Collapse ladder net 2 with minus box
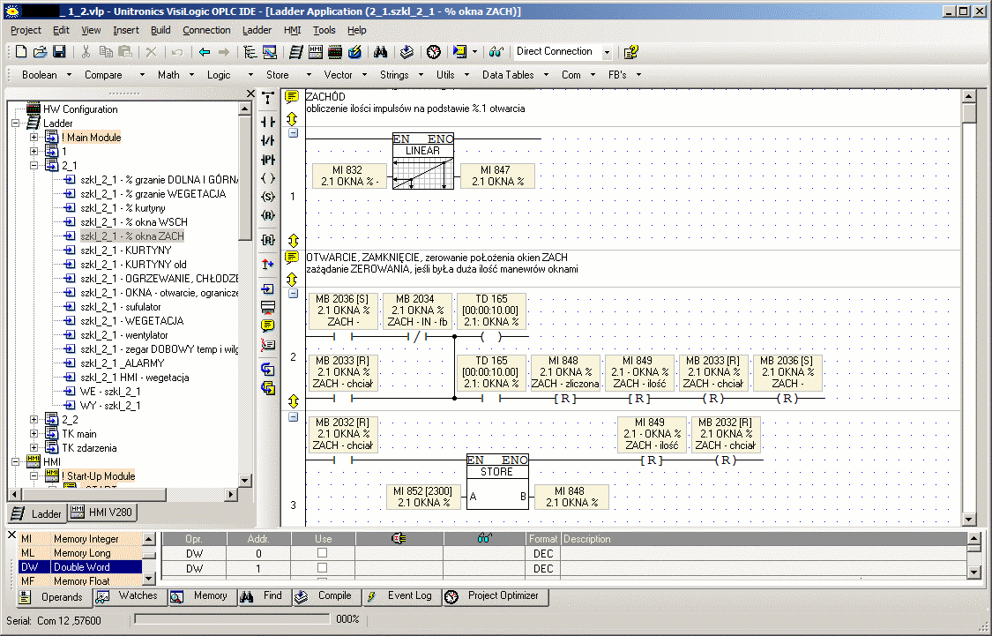 point(293,293)
